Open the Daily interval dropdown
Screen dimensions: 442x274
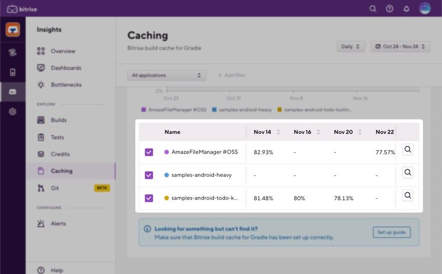click(x=351, y=47)
